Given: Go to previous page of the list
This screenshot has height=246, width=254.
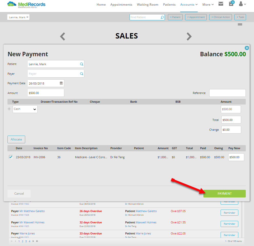Looking at the screenshot, I should point(15,241).
